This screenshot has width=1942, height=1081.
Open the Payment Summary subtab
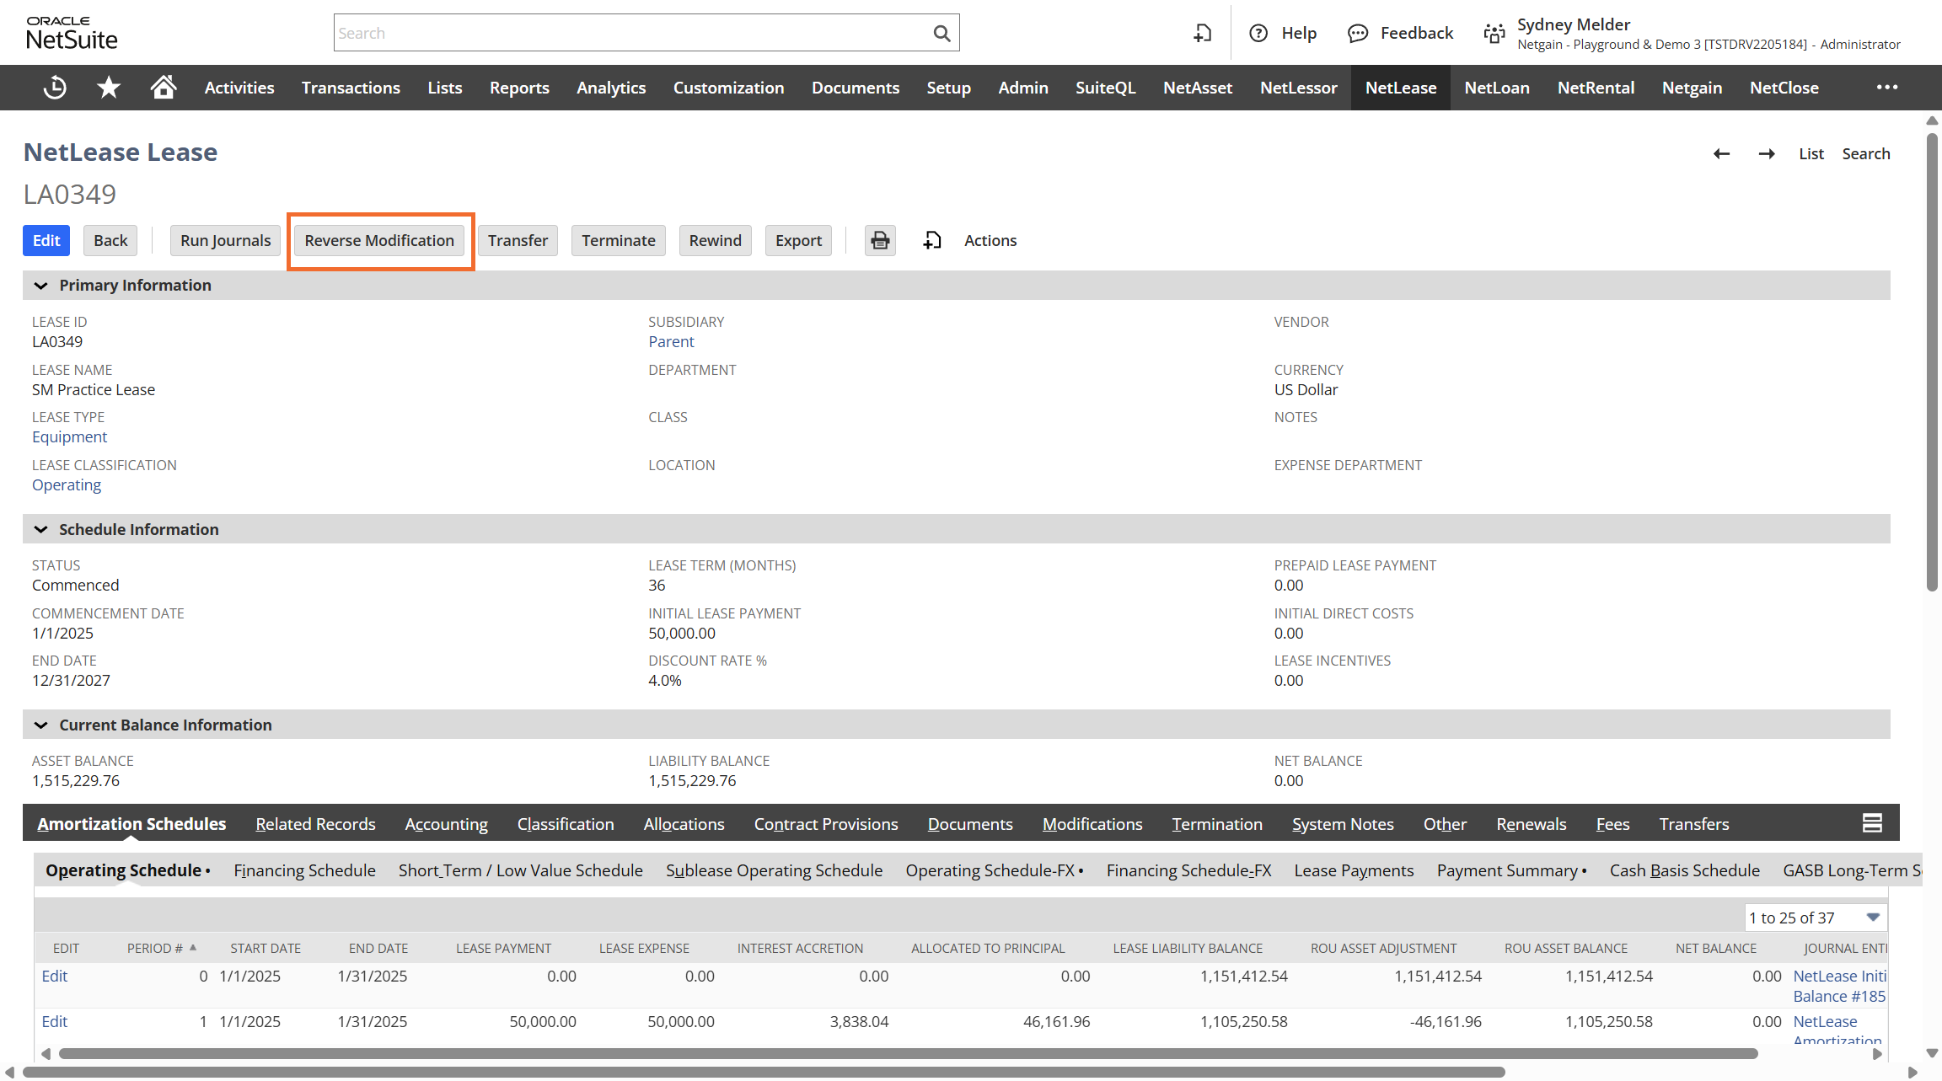click(x=1511, y=870)
